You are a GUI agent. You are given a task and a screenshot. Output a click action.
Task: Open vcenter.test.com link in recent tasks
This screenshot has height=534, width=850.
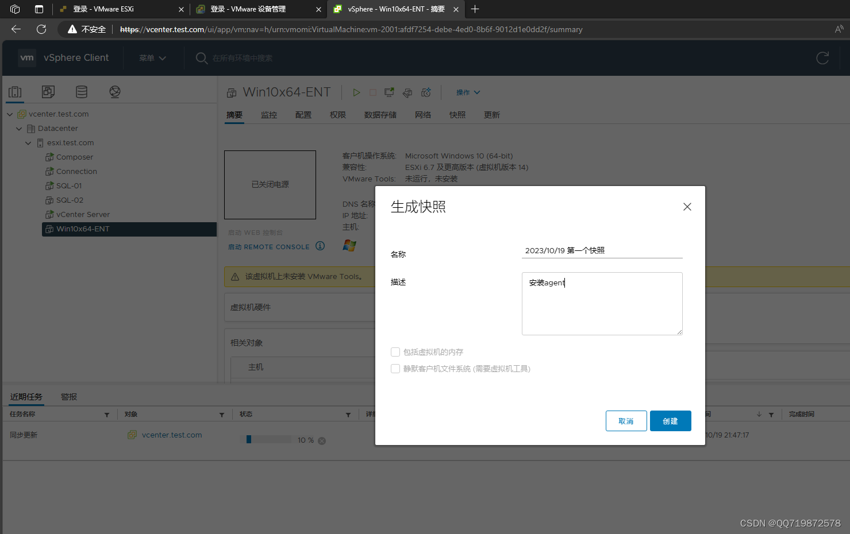(x=172, y=435)
